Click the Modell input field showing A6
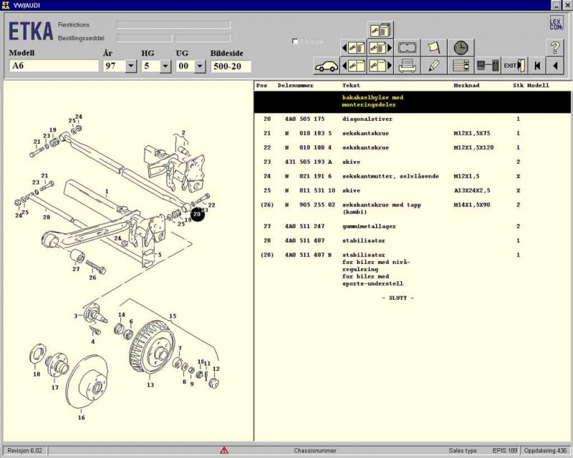The width and height of the screenshot is (573, 458). [x=54, y=66]
